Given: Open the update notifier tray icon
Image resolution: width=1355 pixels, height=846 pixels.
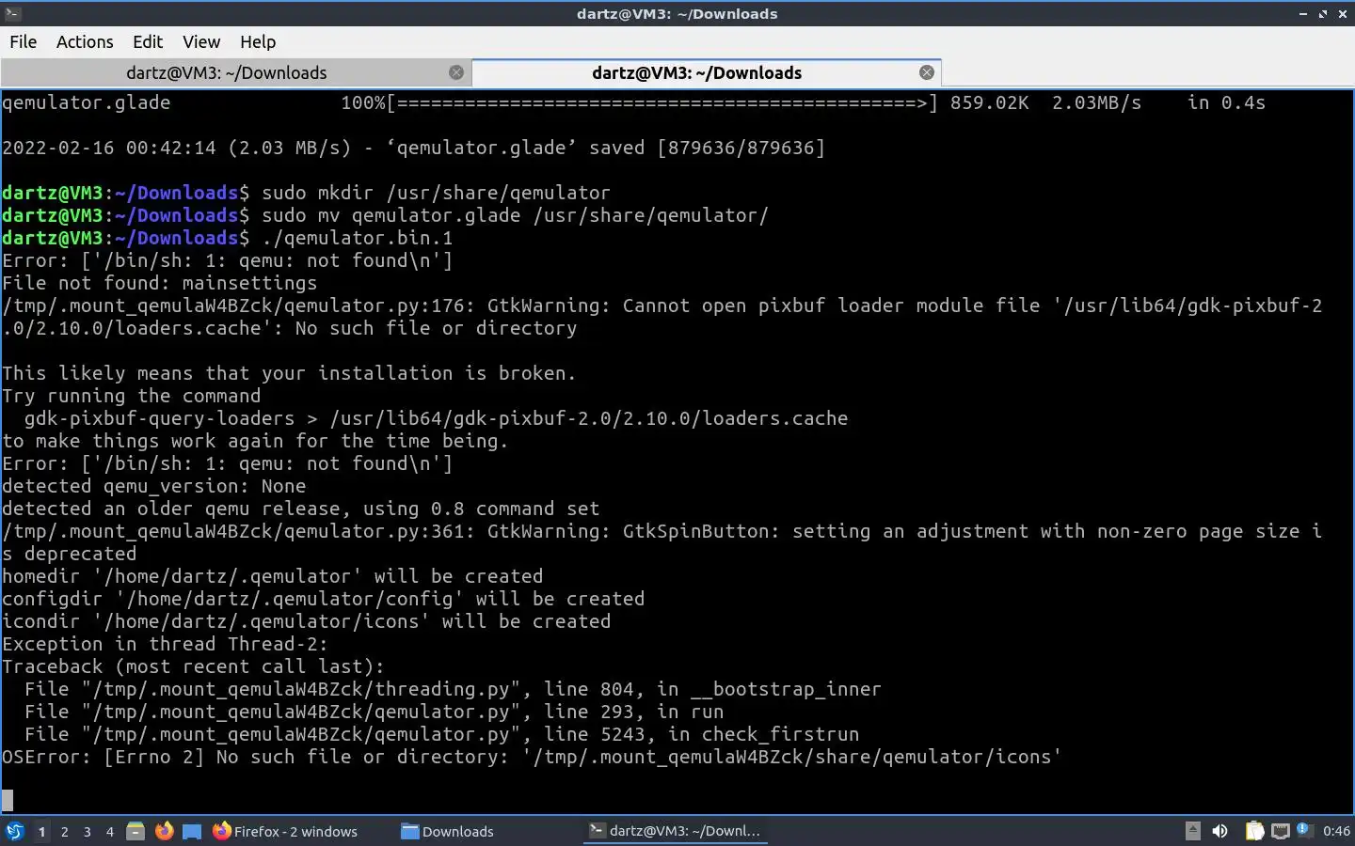Looking at the screenshot, I should [x=1303, y=830].
